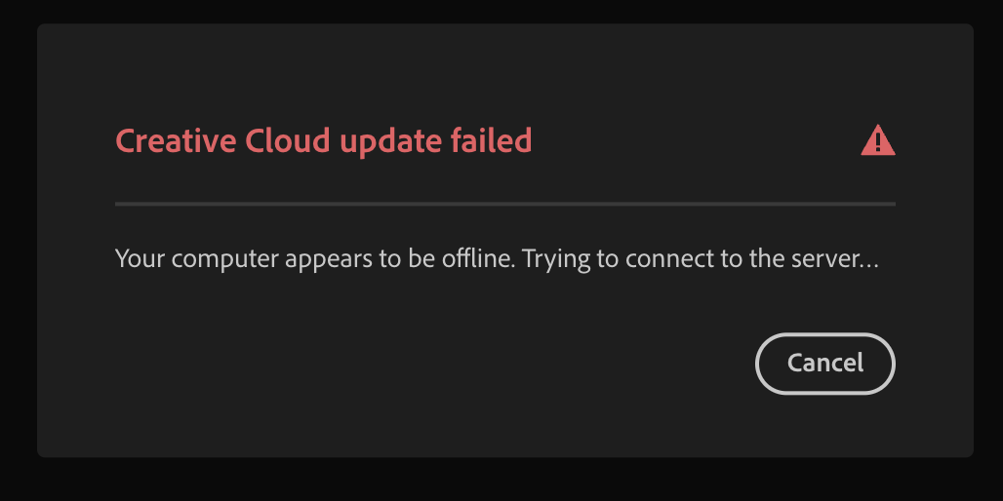Click the Cancel button
Viewport: 1003px width, 501px height.
[824, 364]
